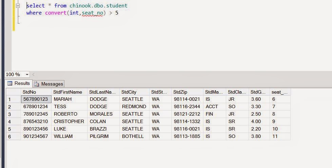Viewport: 332px width, 168px height.
Task: Select the StdNo column header
Action: click(36, 92)
